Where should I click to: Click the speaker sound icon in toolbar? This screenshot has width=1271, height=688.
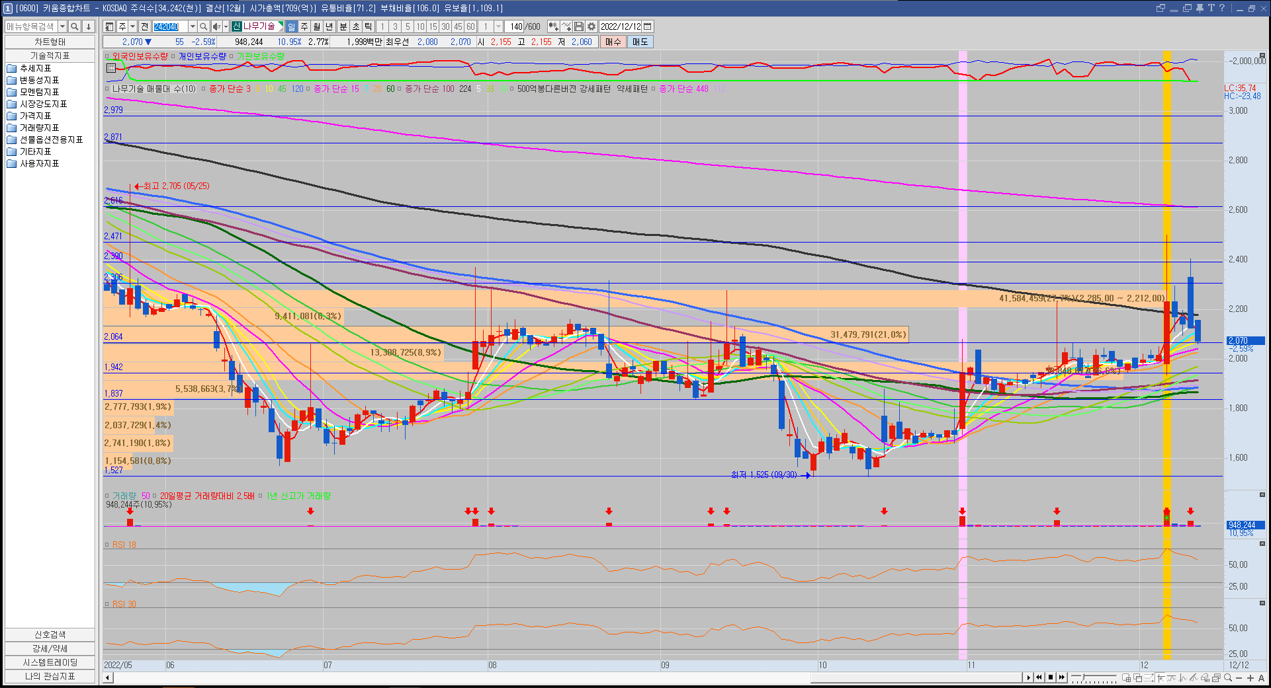216,26
